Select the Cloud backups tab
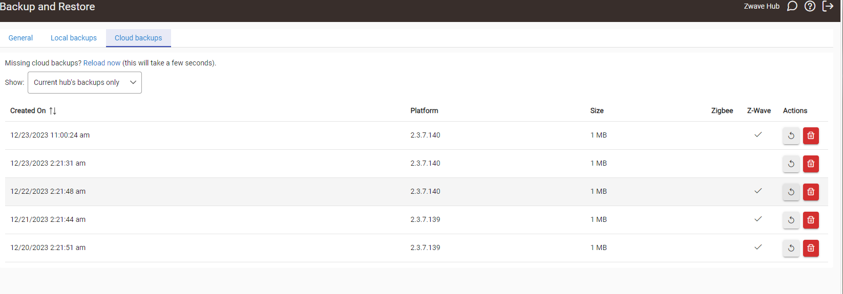The width and height of the screenshot is (843, 294). (138, 38)
